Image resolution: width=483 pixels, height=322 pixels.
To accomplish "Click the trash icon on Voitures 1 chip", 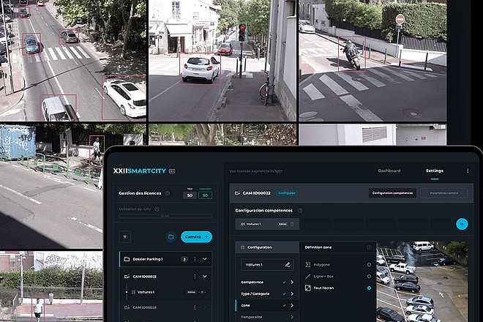I will [291, 224].
